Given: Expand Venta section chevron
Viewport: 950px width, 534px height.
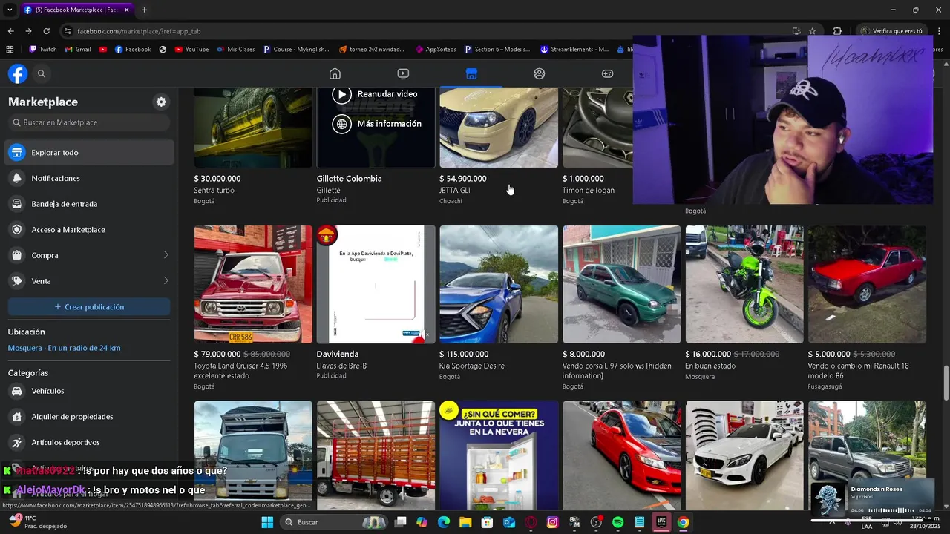Looking at the screenshot, I should tap(166, 281).
